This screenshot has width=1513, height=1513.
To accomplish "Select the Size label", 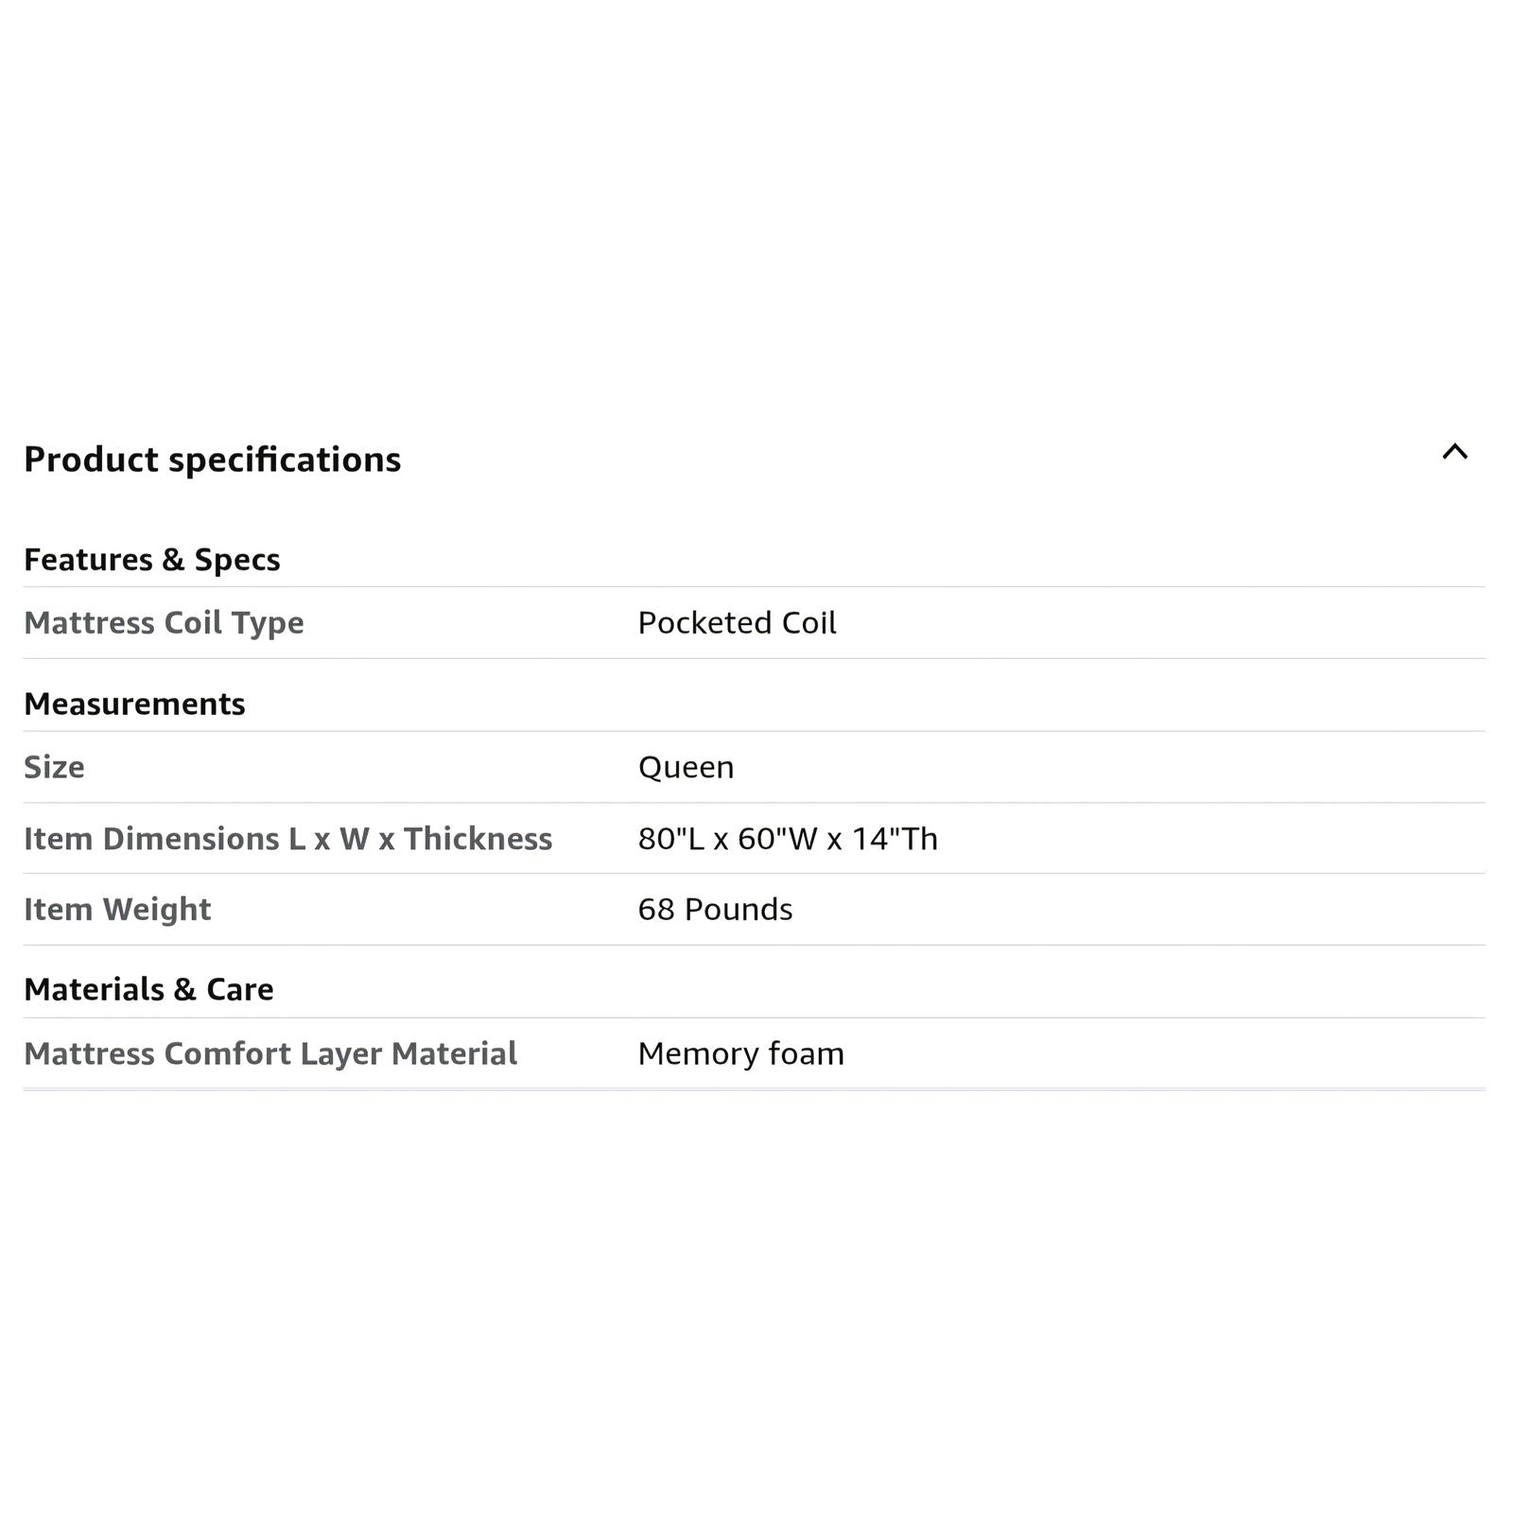I will coord(54,767).
